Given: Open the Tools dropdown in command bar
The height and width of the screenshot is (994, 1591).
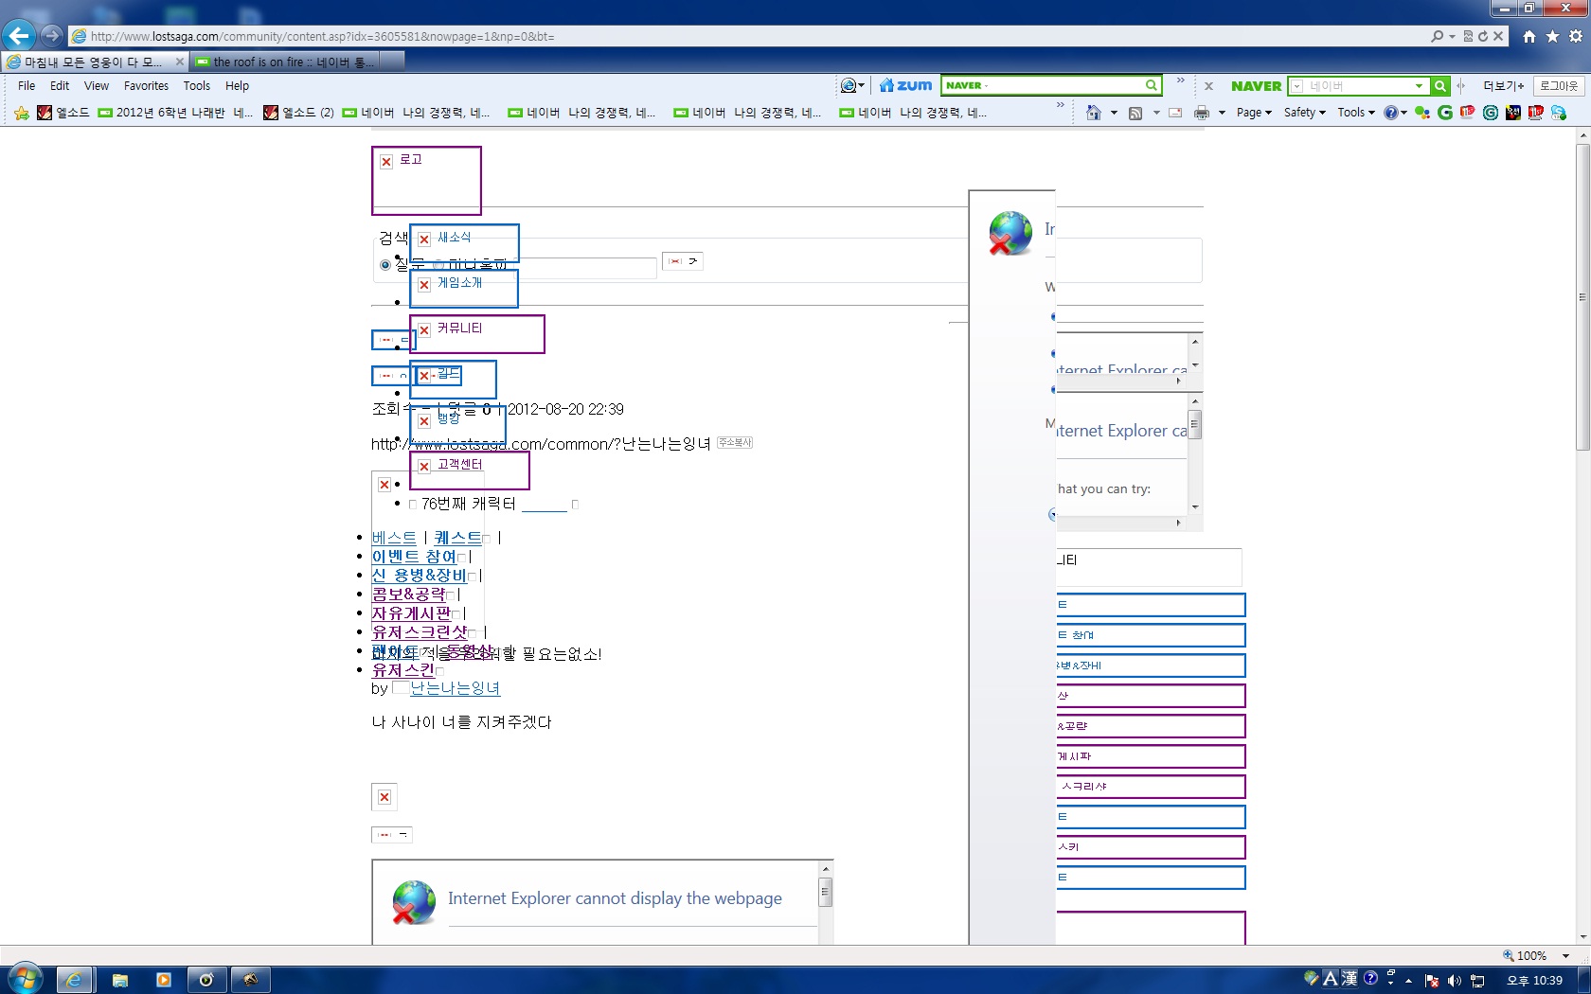Looking at the screenshot, I should 1356,113.
